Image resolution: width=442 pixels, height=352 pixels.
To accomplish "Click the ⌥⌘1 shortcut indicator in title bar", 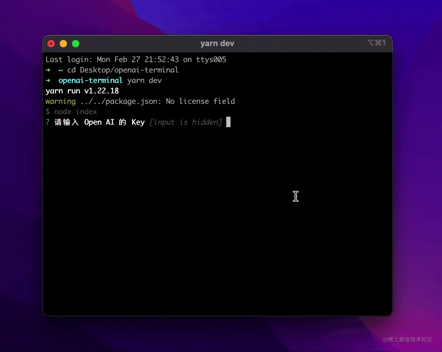I will click(376, 43).
